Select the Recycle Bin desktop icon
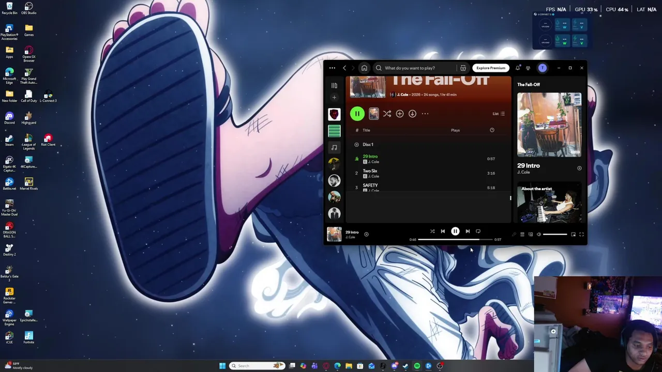Image resolution: width=662 pixels, height=372 pixels. pos(9,8)
